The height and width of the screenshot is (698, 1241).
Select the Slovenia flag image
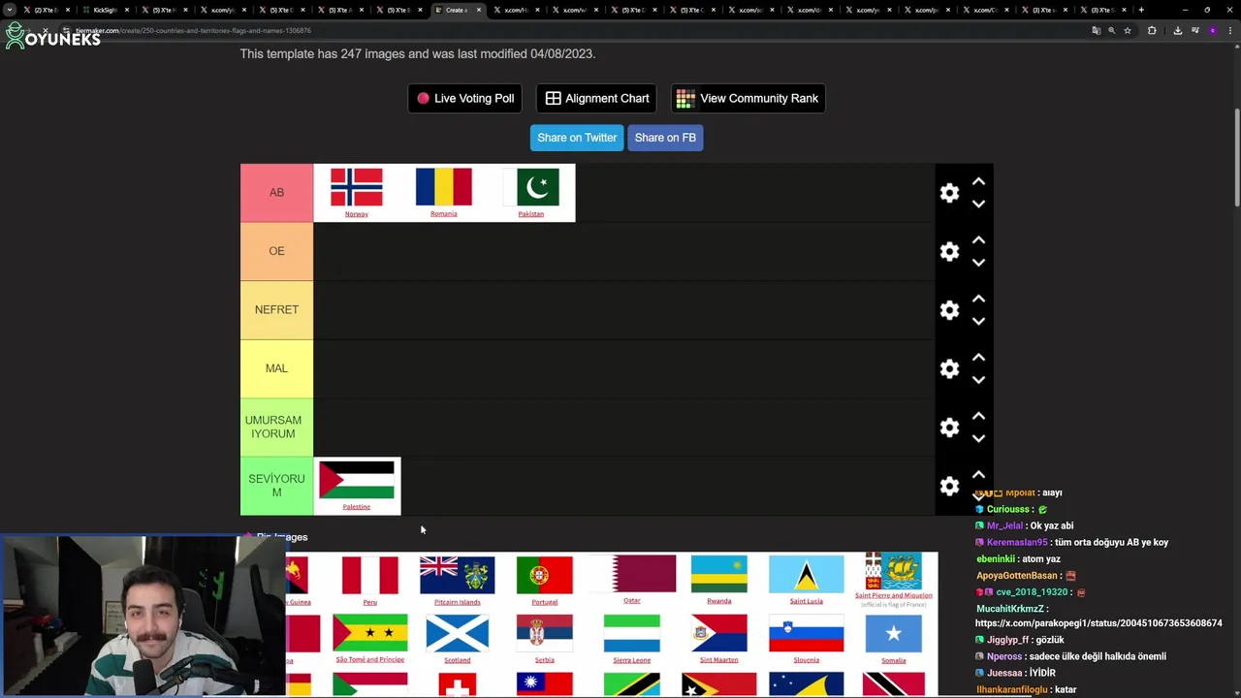coord(806,633)
